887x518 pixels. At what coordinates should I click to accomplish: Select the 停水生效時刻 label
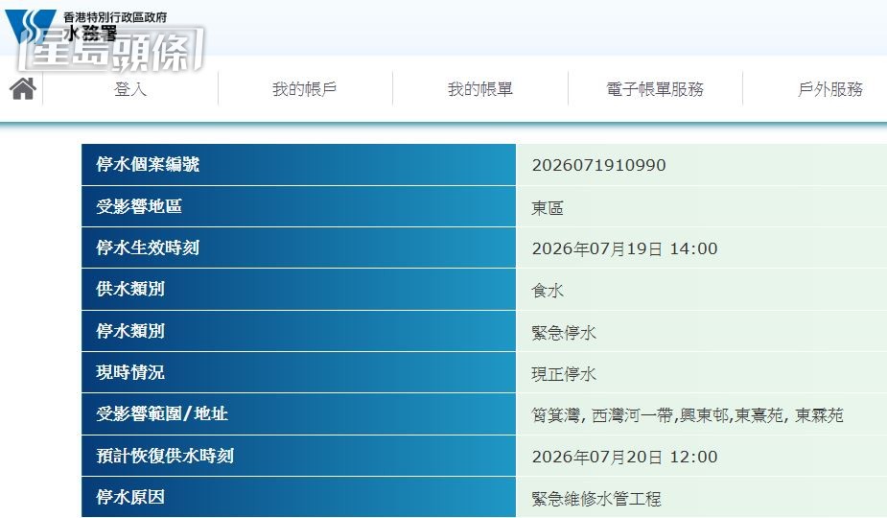pos(148,247)
